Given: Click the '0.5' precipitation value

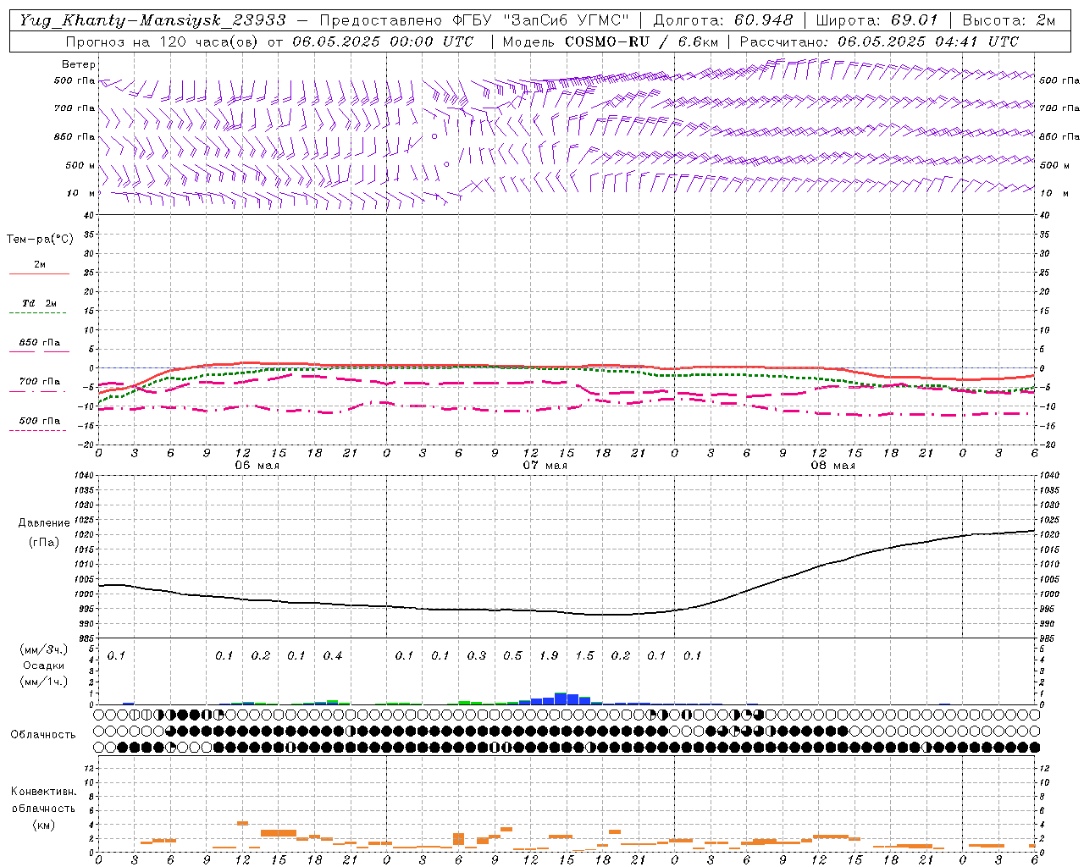Looking at the screenshot, I should [512, 655].
